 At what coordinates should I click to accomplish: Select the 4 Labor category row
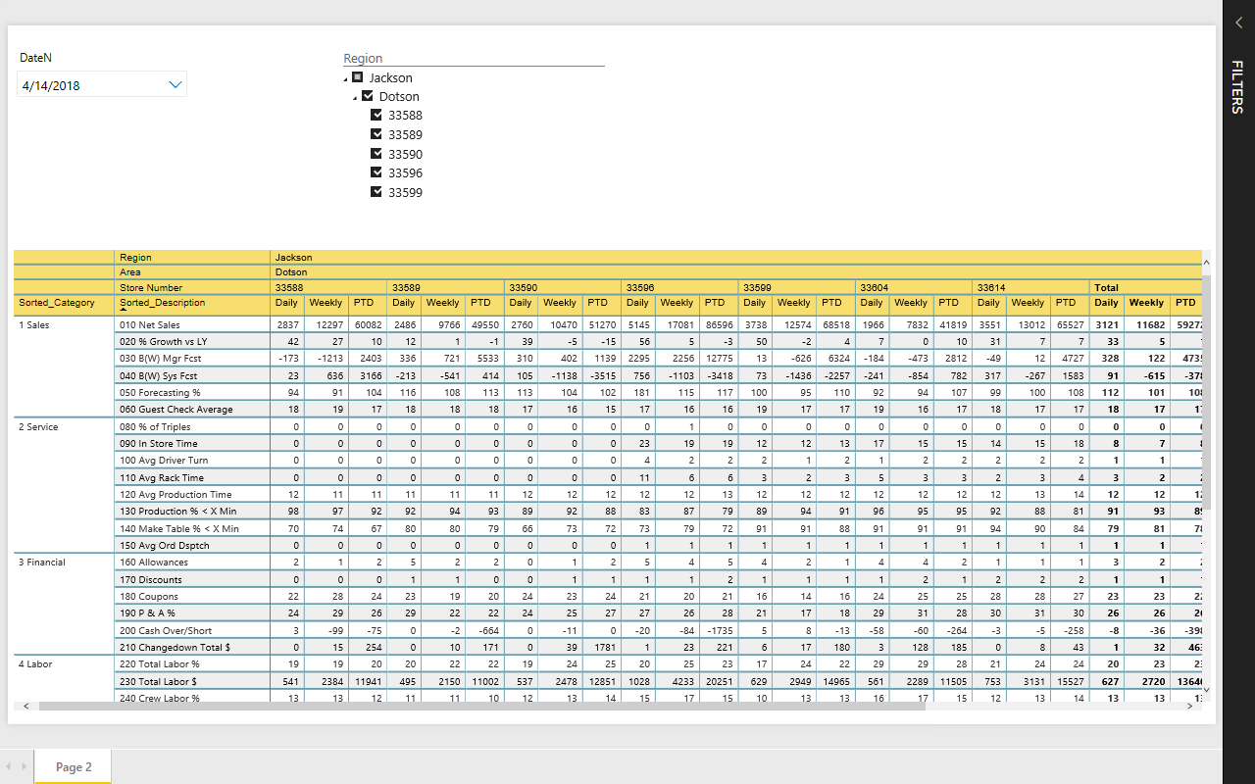35,664
